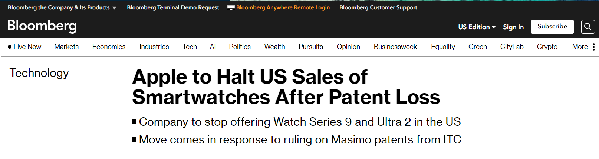Click the Bloomberg Anywhere monitor icon
The image size is (599, 159).
click(x=231, y=7)
